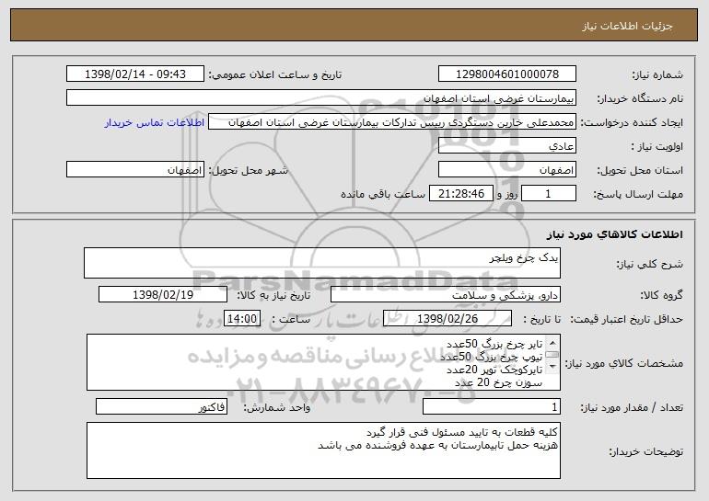709x501 pixels.
Task: Click the section title اطلاعات کالاهای مورد نیاز
Action: point(614,234)
